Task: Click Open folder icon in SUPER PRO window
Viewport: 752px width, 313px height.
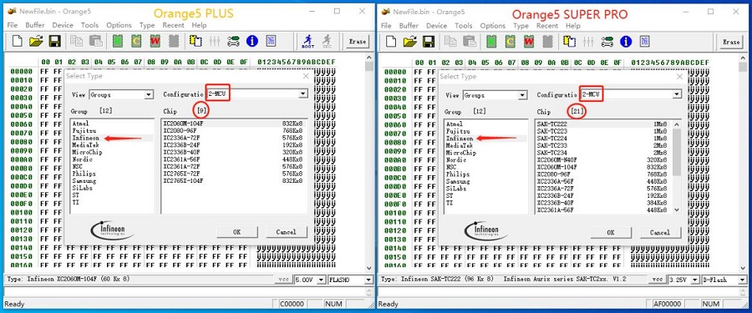Action: [x=409, y=41]
